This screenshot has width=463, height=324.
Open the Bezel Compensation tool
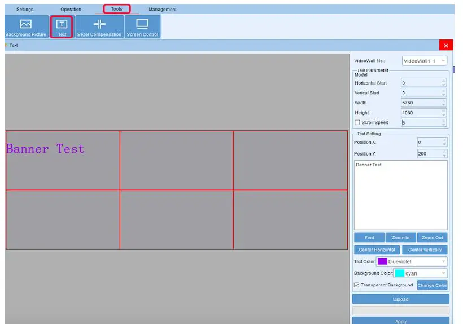pos(99,27)
